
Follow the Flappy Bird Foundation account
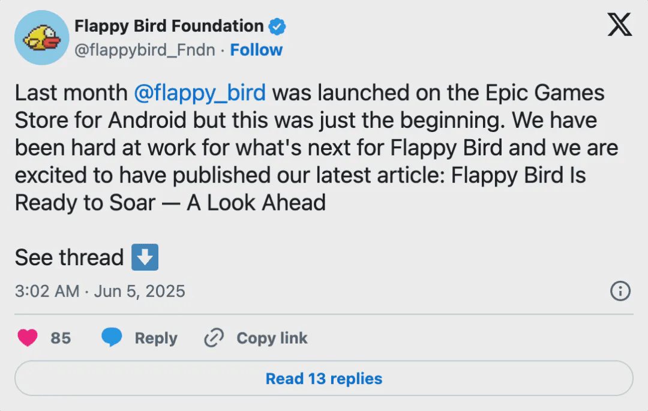256,50
